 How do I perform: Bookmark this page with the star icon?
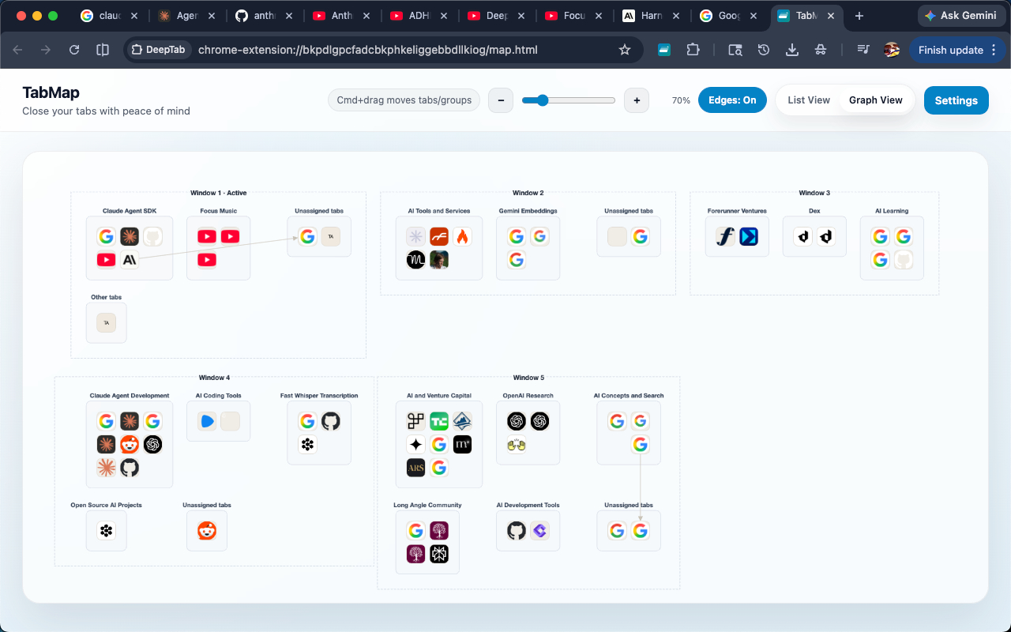coord(625,50)
